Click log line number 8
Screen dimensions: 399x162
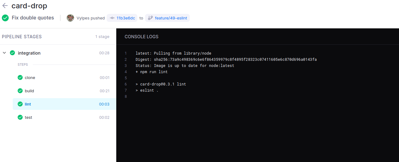coord(126,97)
